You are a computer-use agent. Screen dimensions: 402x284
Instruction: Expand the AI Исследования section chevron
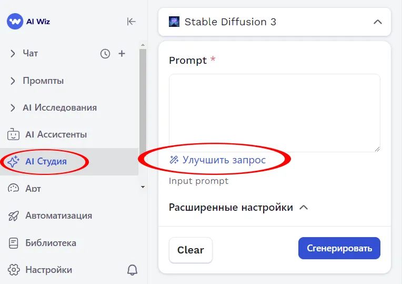13,107
